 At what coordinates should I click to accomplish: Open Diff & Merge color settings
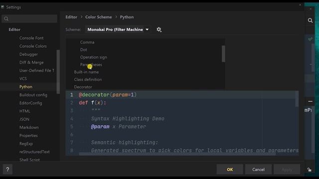[x=31, y=62]
